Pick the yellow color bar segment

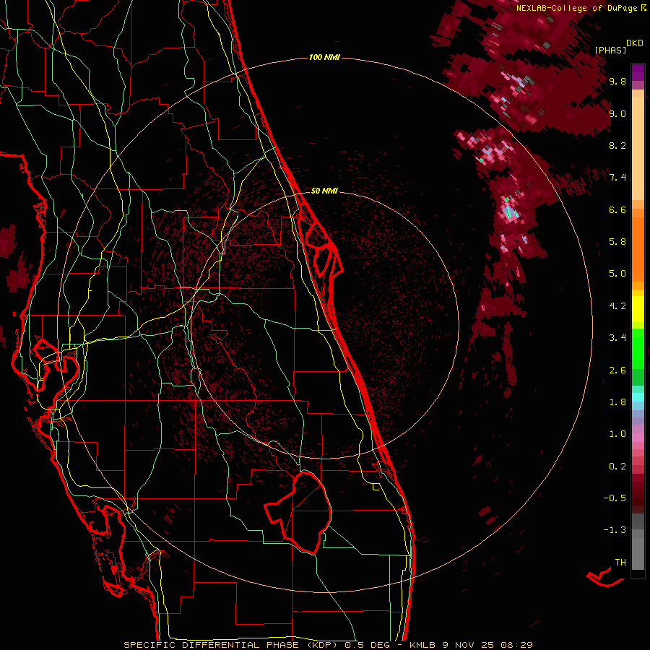click(x=638, y=309)
